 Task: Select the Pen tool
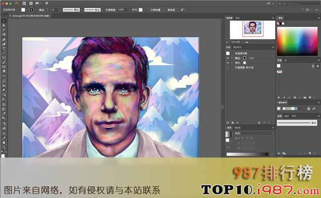4,40
